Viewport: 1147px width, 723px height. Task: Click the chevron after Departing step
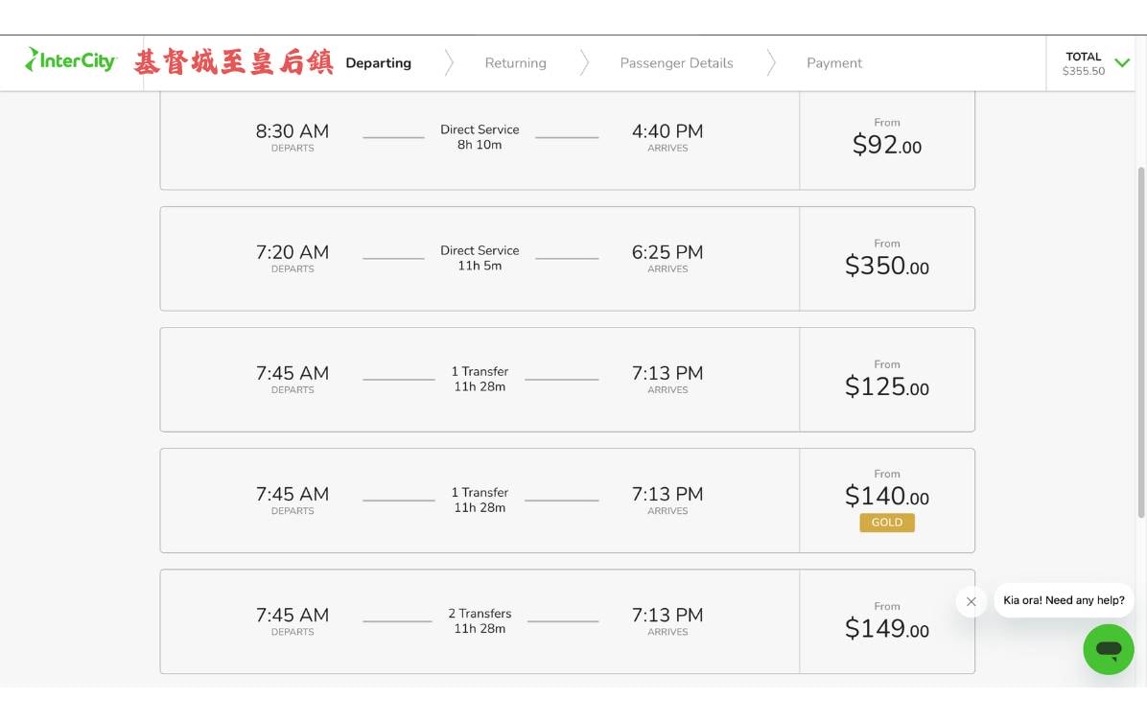tap(449, 63)
